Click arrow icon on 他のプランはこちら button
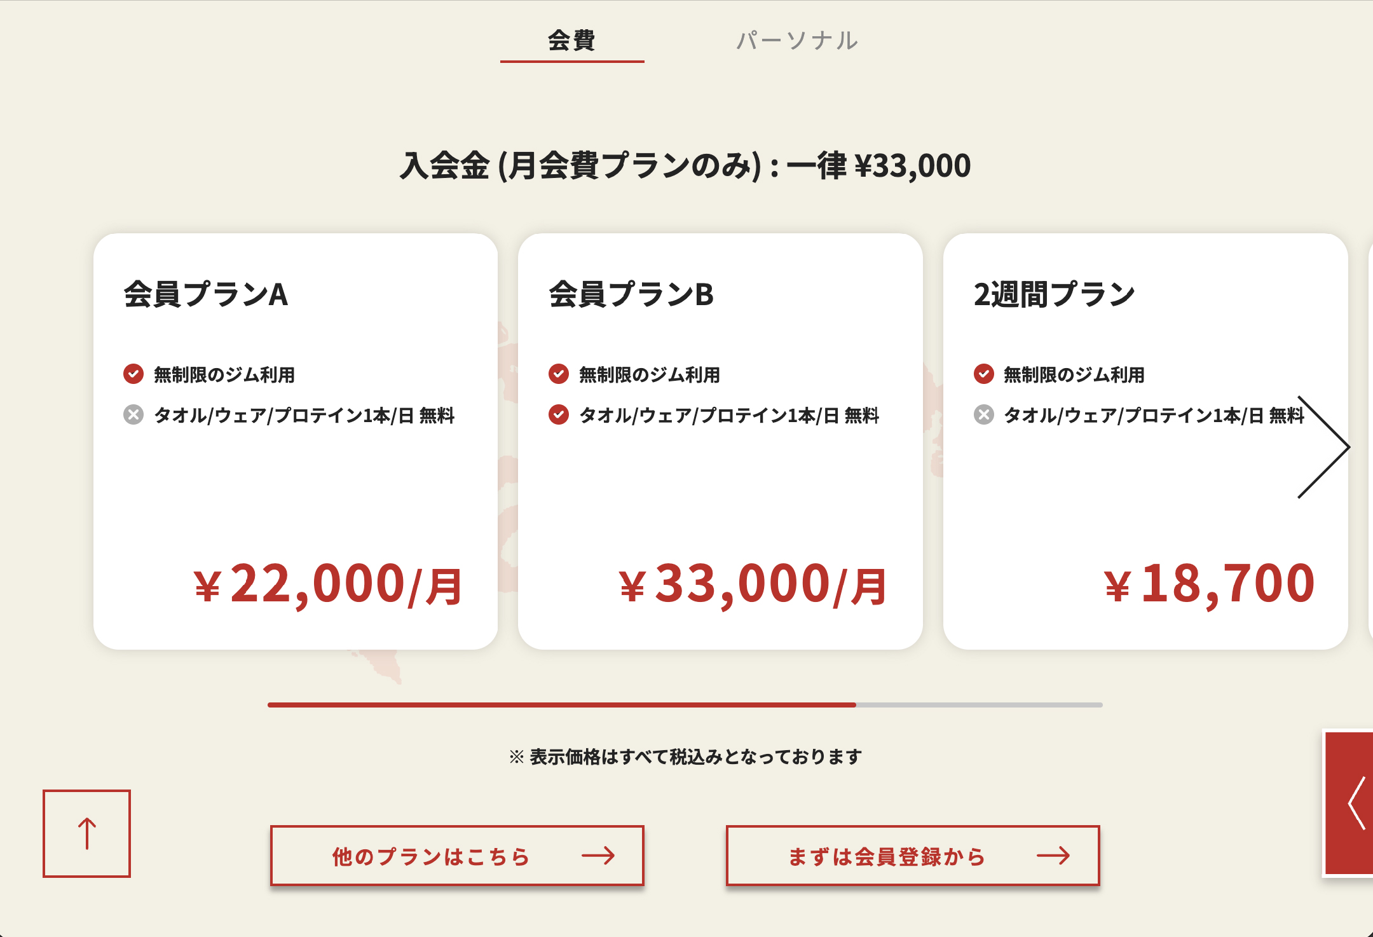The height and width of the screenshot is (937, 1373). [x=598, y=856]
